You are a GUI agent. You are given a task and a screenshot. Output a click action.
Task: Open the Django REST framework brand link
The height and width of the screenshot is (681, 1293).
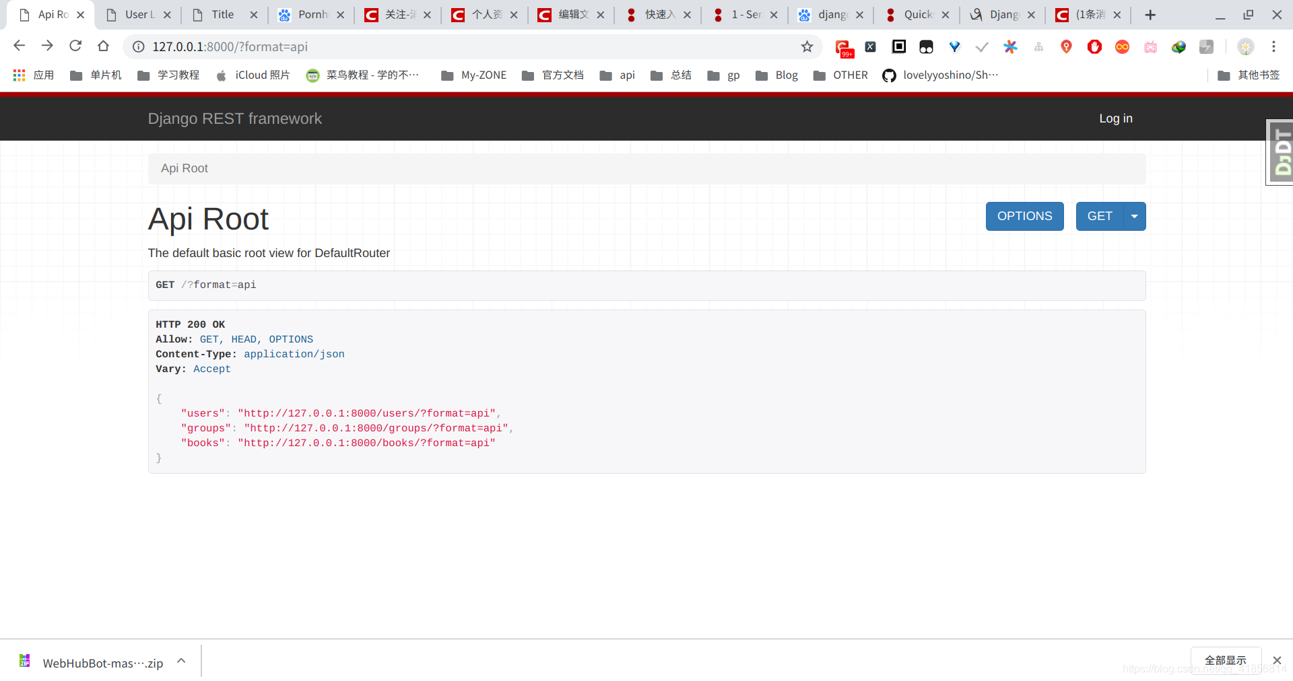tap(235, 118)
